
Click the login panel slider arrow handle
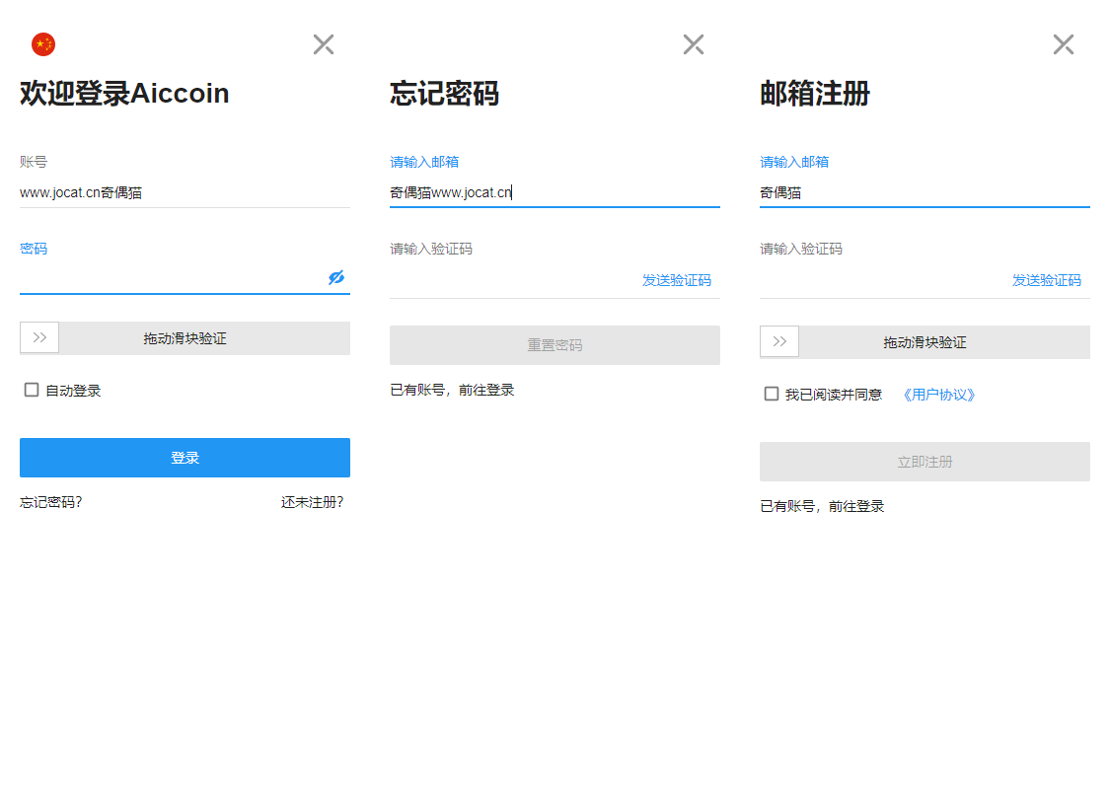tap(39, 337)
